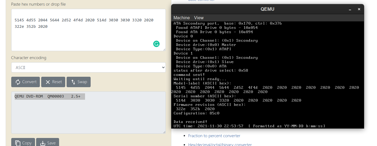This screenshot has width=377, height=146.
Task: Click 'Device drive:(0x1) Slave' line
Action: pos(205,62)
